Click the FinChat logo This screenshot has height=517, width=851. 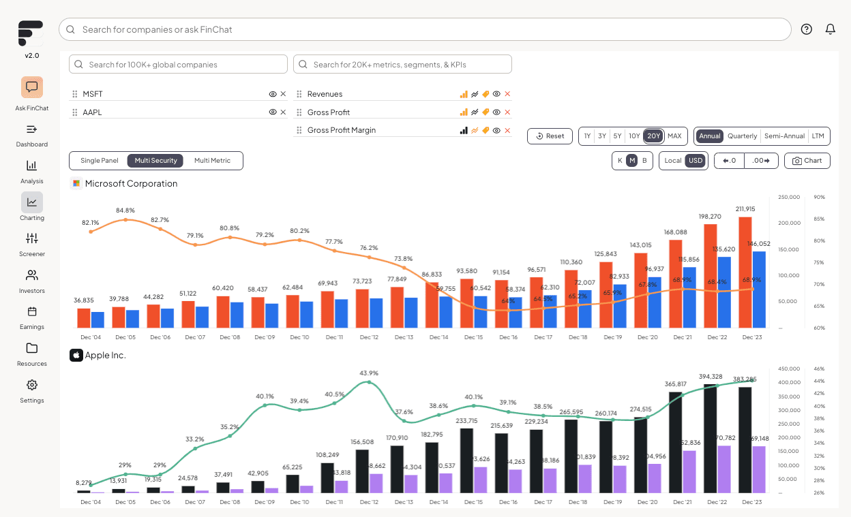(x=31, y=33)
